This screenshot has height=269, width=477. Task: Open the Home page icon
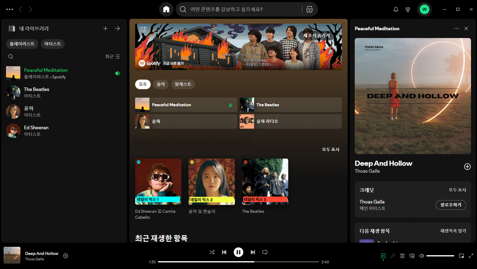[x=166, y=9]
